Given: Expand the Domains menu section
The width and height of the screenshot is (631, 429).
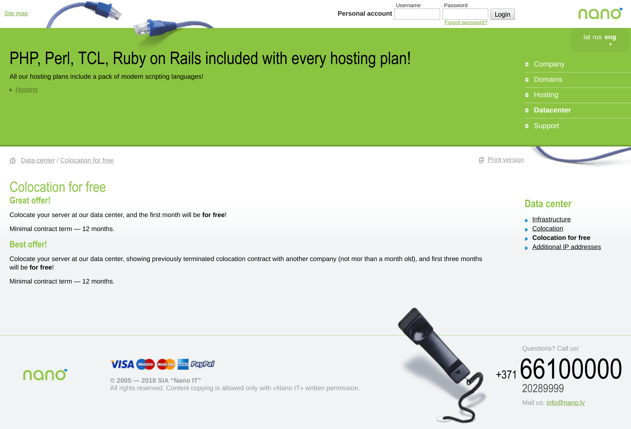Looking at the screenshot, I should 527,80.
